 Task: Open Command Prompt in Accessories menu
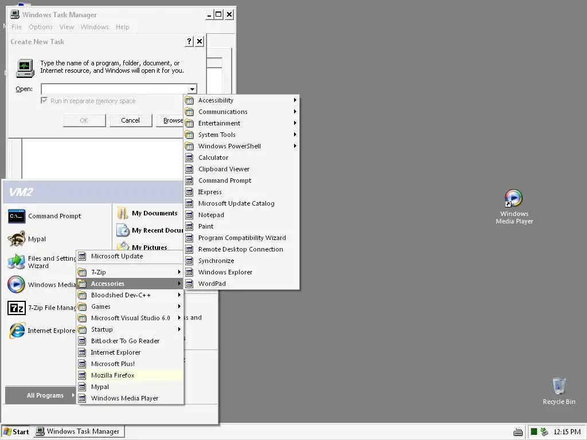click(241, 180)
